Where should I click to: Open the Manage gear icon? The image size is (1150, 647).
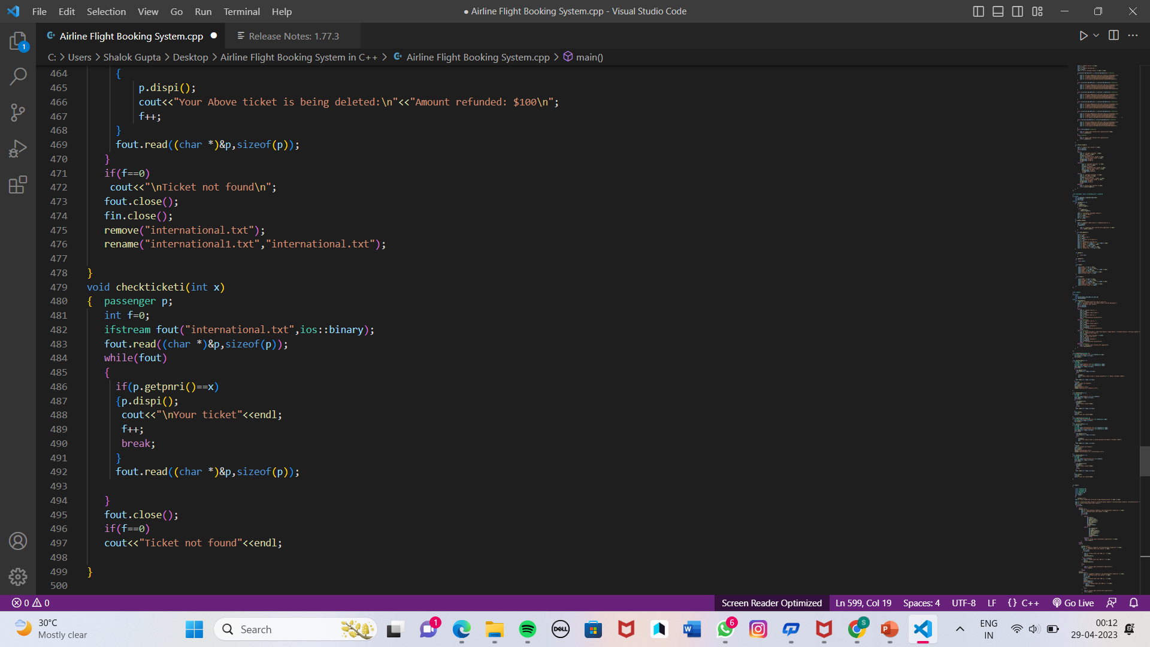18,576
